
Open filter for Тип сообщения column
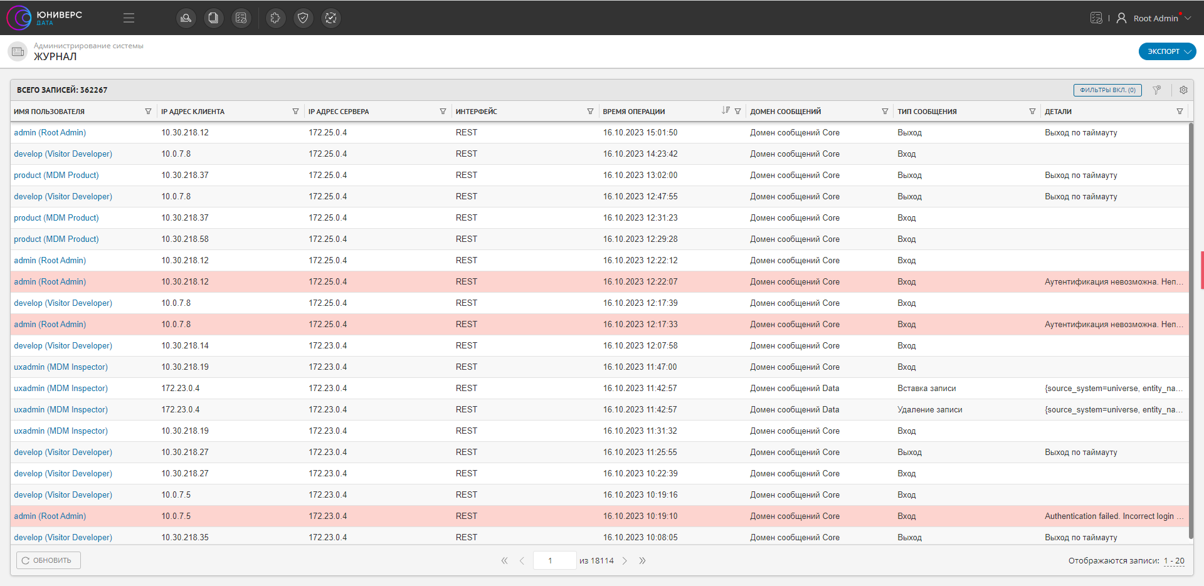[1032, 112]
